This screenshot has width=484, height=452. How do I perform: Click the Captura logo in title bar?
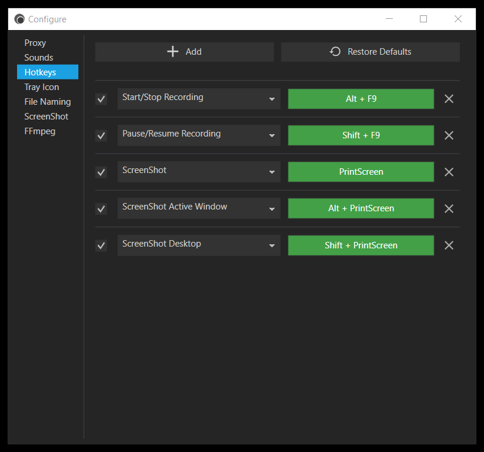pos(19,19)
